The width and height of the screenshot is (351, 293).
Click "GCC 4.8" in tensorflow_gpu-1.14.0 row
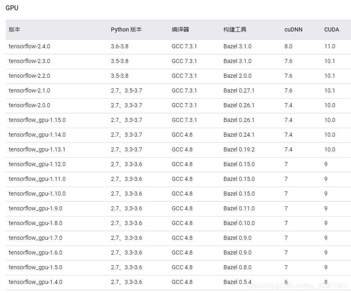(182, 135)
